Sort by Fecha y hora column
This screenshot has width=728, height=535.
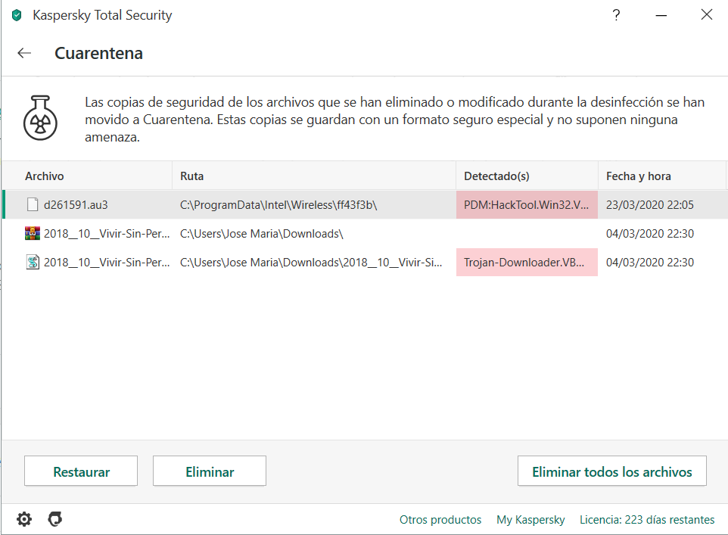pos(638,176)
